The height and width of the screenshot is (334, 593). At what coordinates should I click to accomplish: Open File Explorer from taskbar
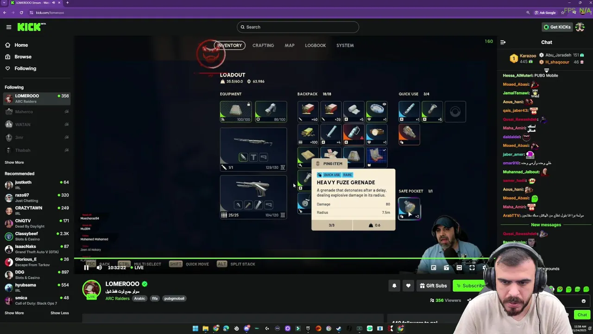coord(205,328)
